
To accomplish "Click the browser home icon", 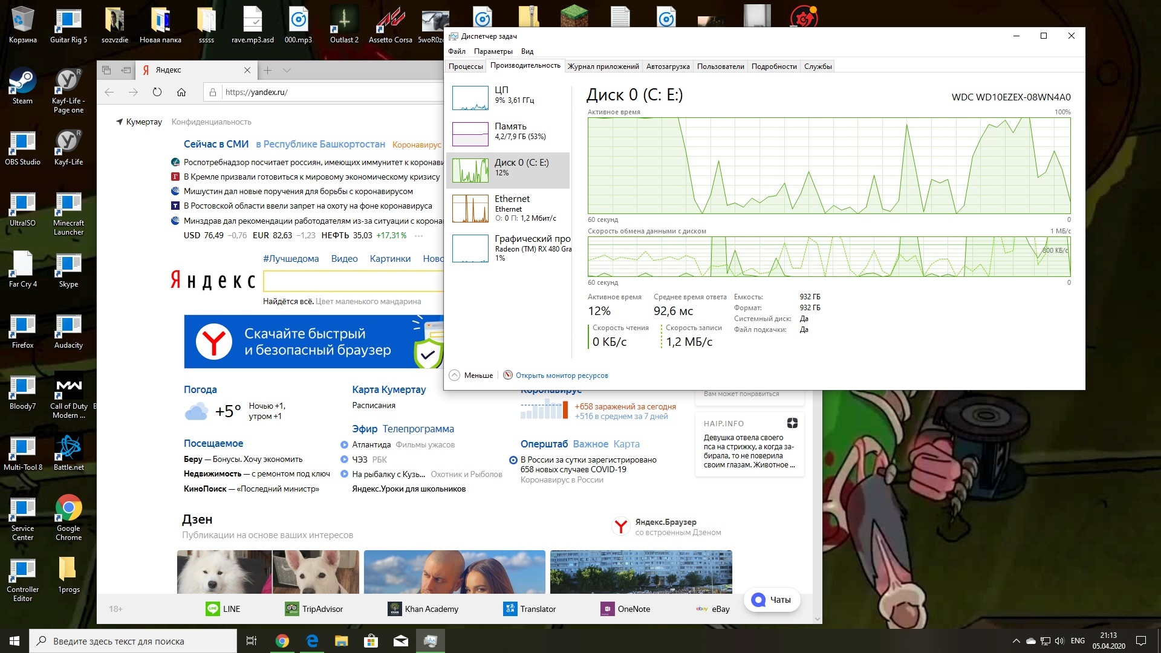I will pos(181,92).
